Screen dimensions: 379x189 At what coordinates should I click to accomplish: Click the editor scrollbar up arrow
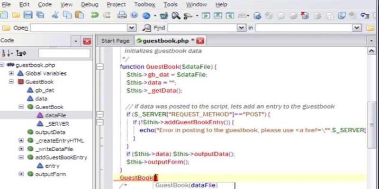point(371,51)
